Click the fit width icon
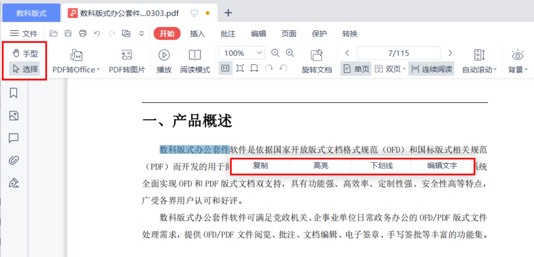Viewport: 534px width, 257px height. (254, 69)
